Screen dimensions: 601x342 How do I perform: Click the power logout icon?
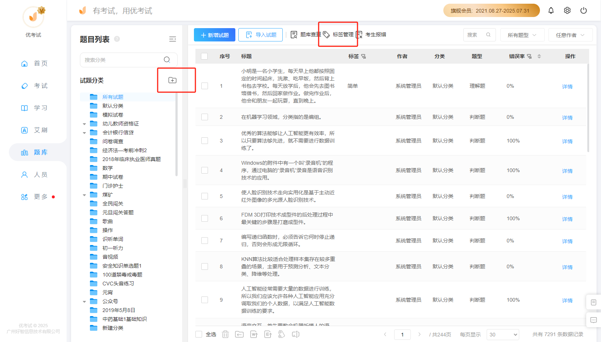coord(584,11)
